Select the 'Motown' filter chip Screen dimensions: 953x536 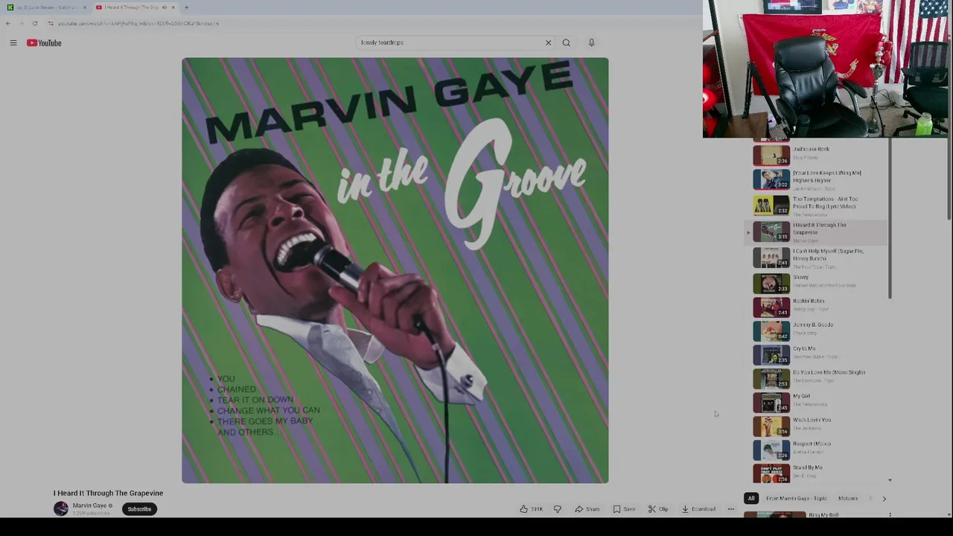848,499
